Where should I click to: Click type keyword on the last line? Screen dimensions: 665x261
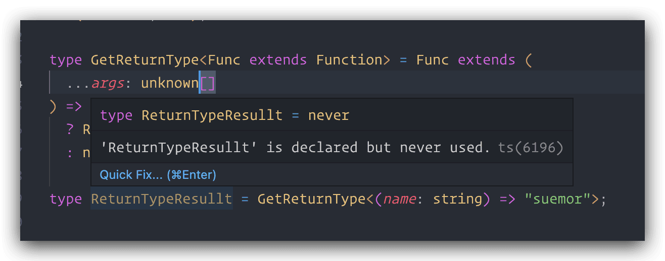pos(66,199)
